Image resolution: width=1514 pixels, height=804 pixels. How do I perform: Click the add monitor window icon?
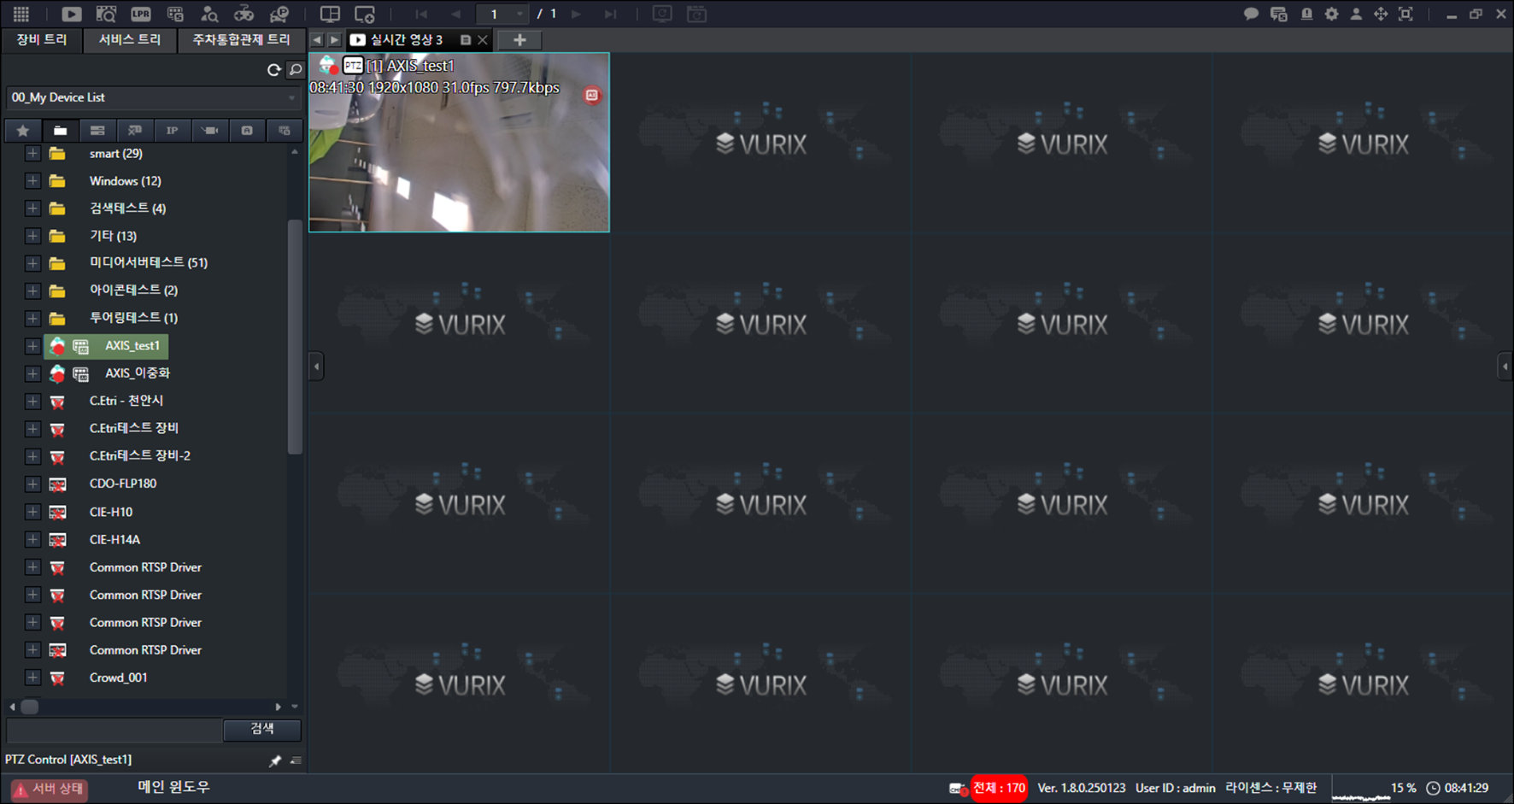click(365, 14)
